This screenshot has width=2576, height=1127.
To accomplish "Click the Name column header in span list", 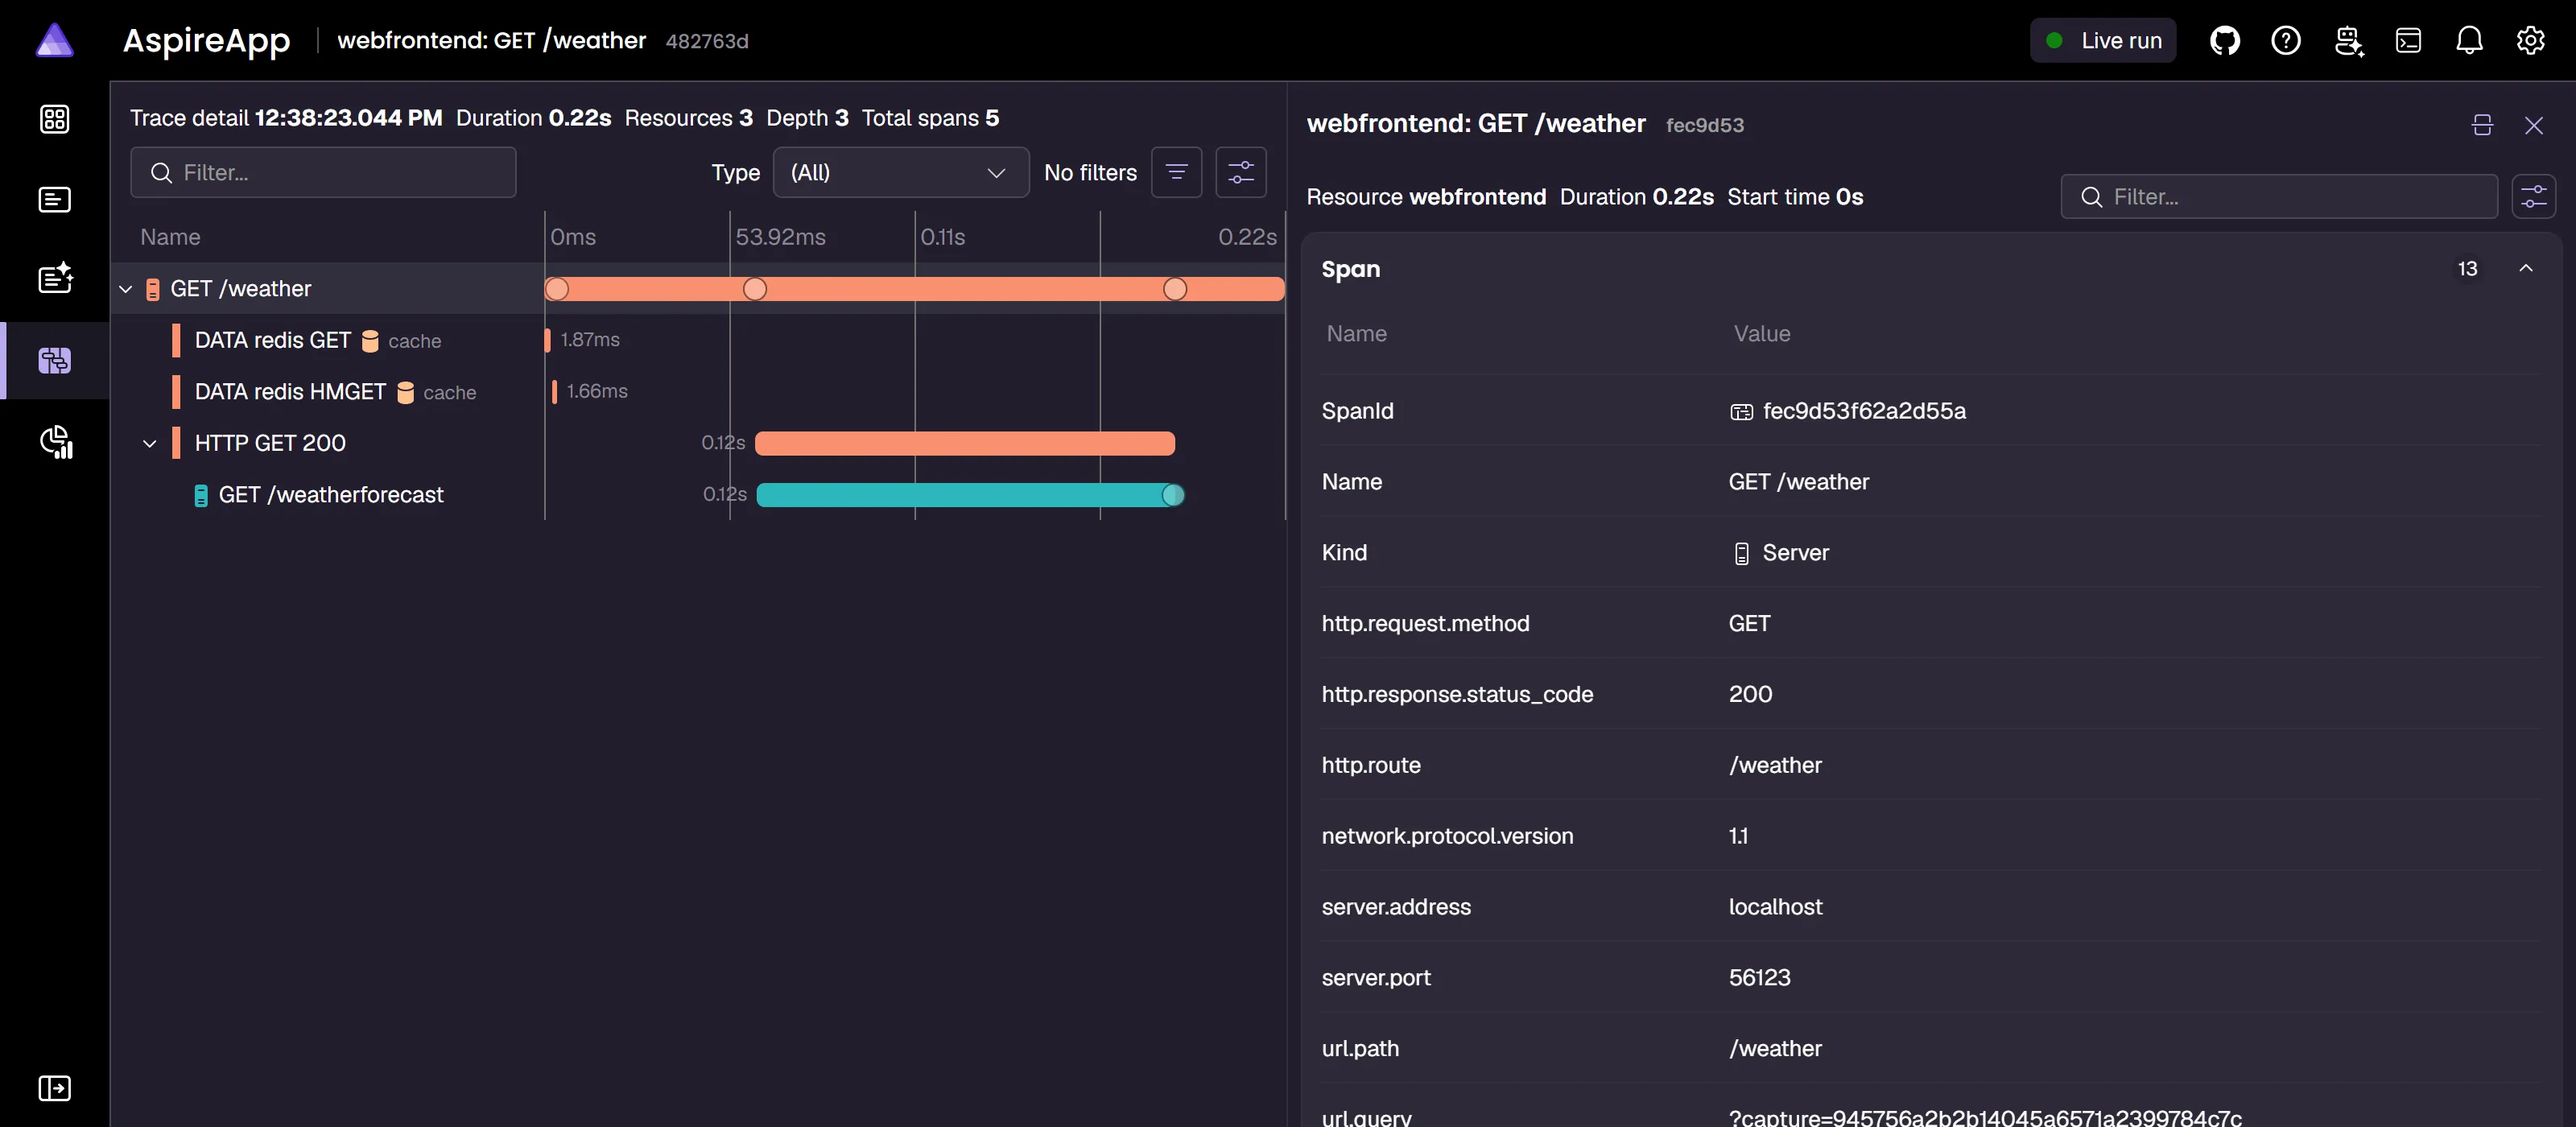I will pos(170,237).
